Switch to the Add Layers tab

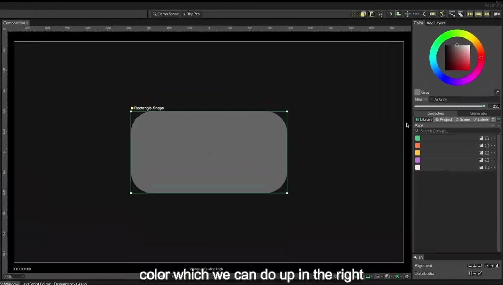[x=436, y=23]
